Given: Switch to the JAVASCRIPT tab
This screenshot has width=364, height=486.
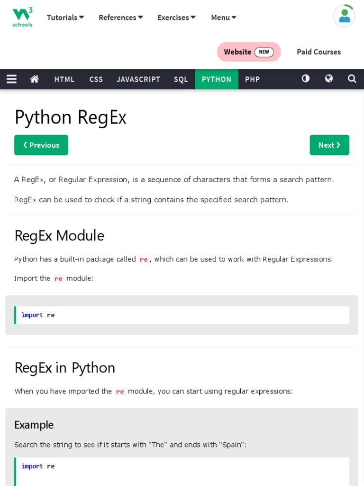Looking at the screenshot, I should 138,79.
